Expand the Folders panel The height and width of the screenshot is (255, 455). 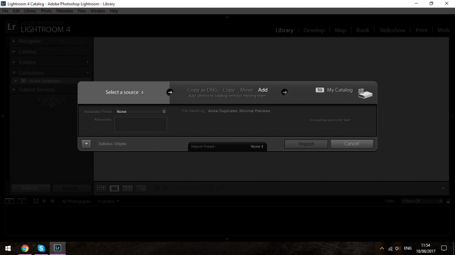14,62
